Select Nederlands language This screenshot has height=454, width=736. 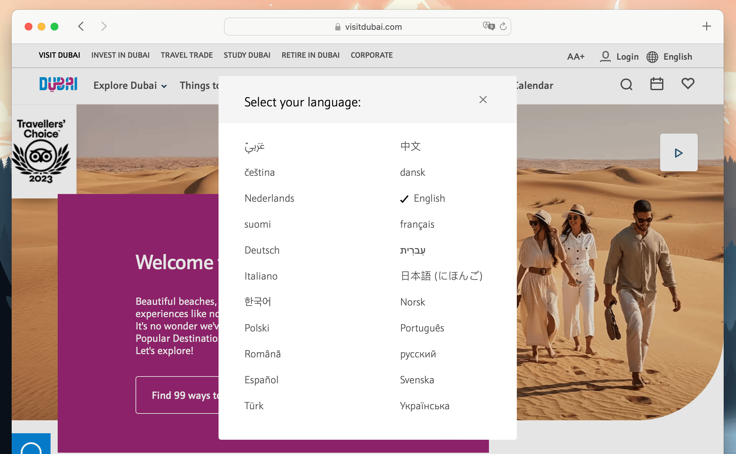269,198
